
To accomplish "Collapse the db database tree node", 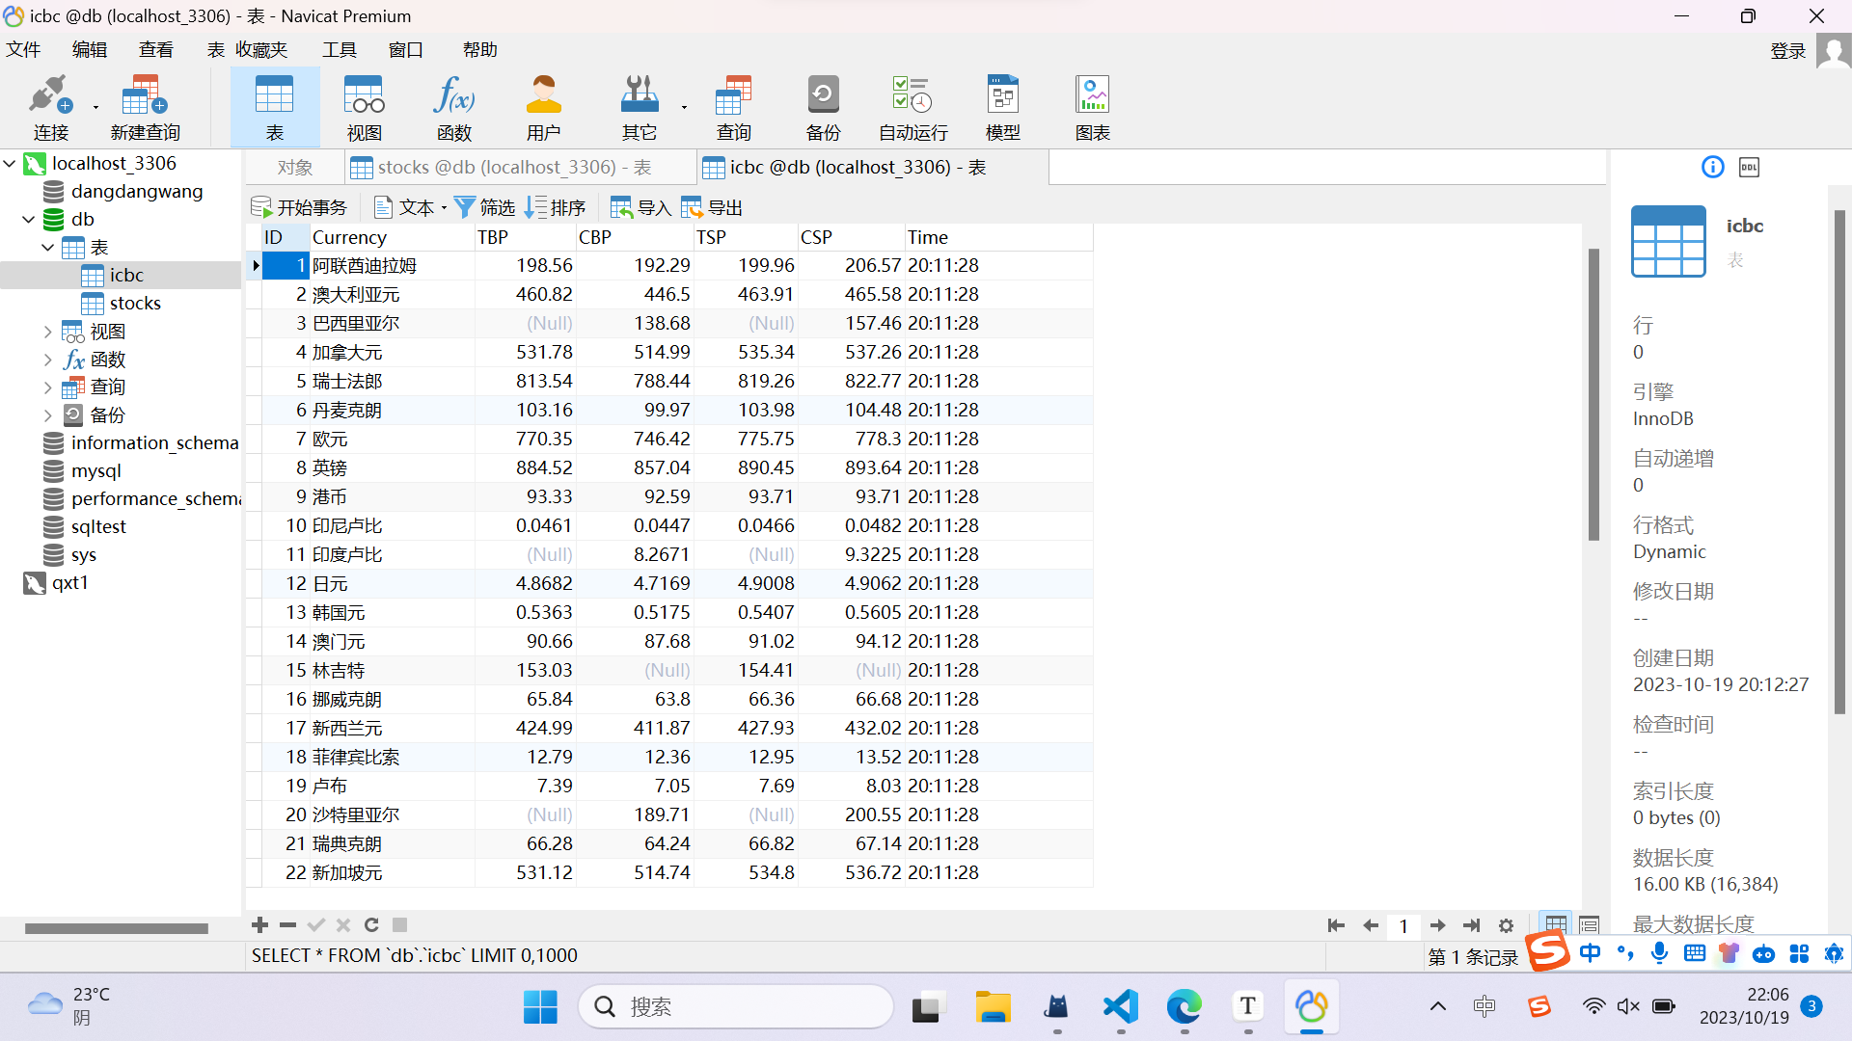I will pyautogui.click(x=29, y=220).
